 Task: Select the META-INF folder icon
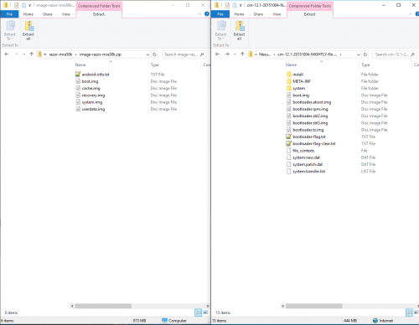coord(289,81)
